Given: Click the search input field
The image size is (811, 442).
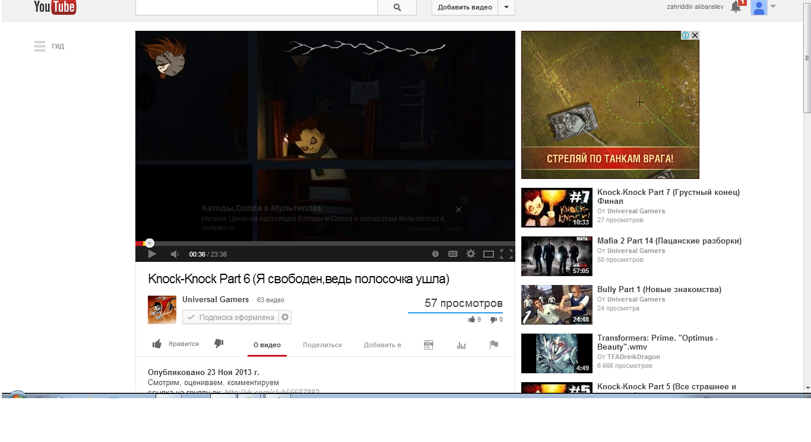Looking at the screenshot, I should (x=256, y=7).
